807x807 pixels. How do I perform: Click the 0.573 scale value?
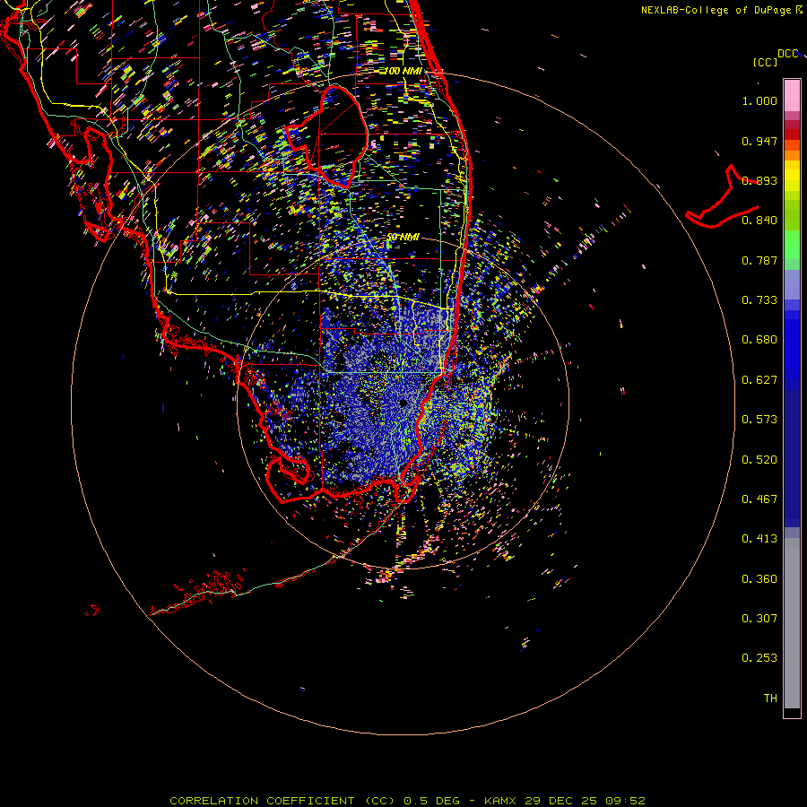click(759, 420)
